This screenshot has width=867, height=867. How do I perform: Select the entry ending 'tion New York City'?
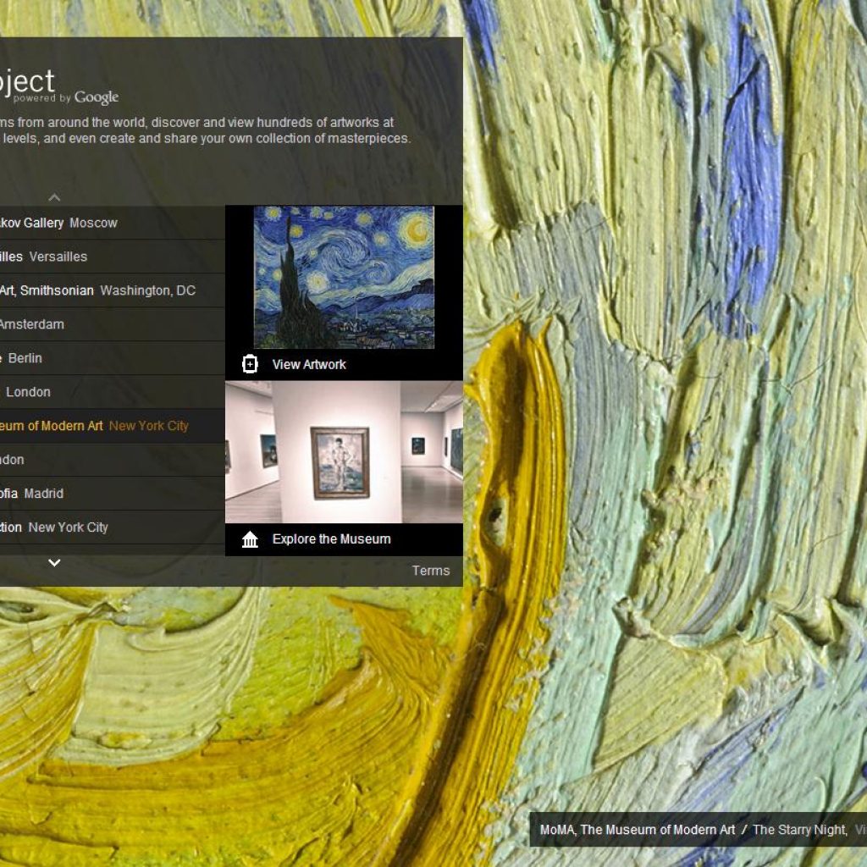tap(113, 527)
